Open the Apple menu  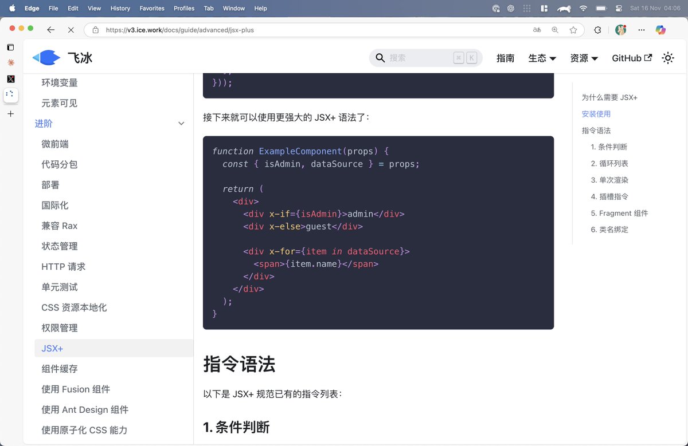click(11, 9)
